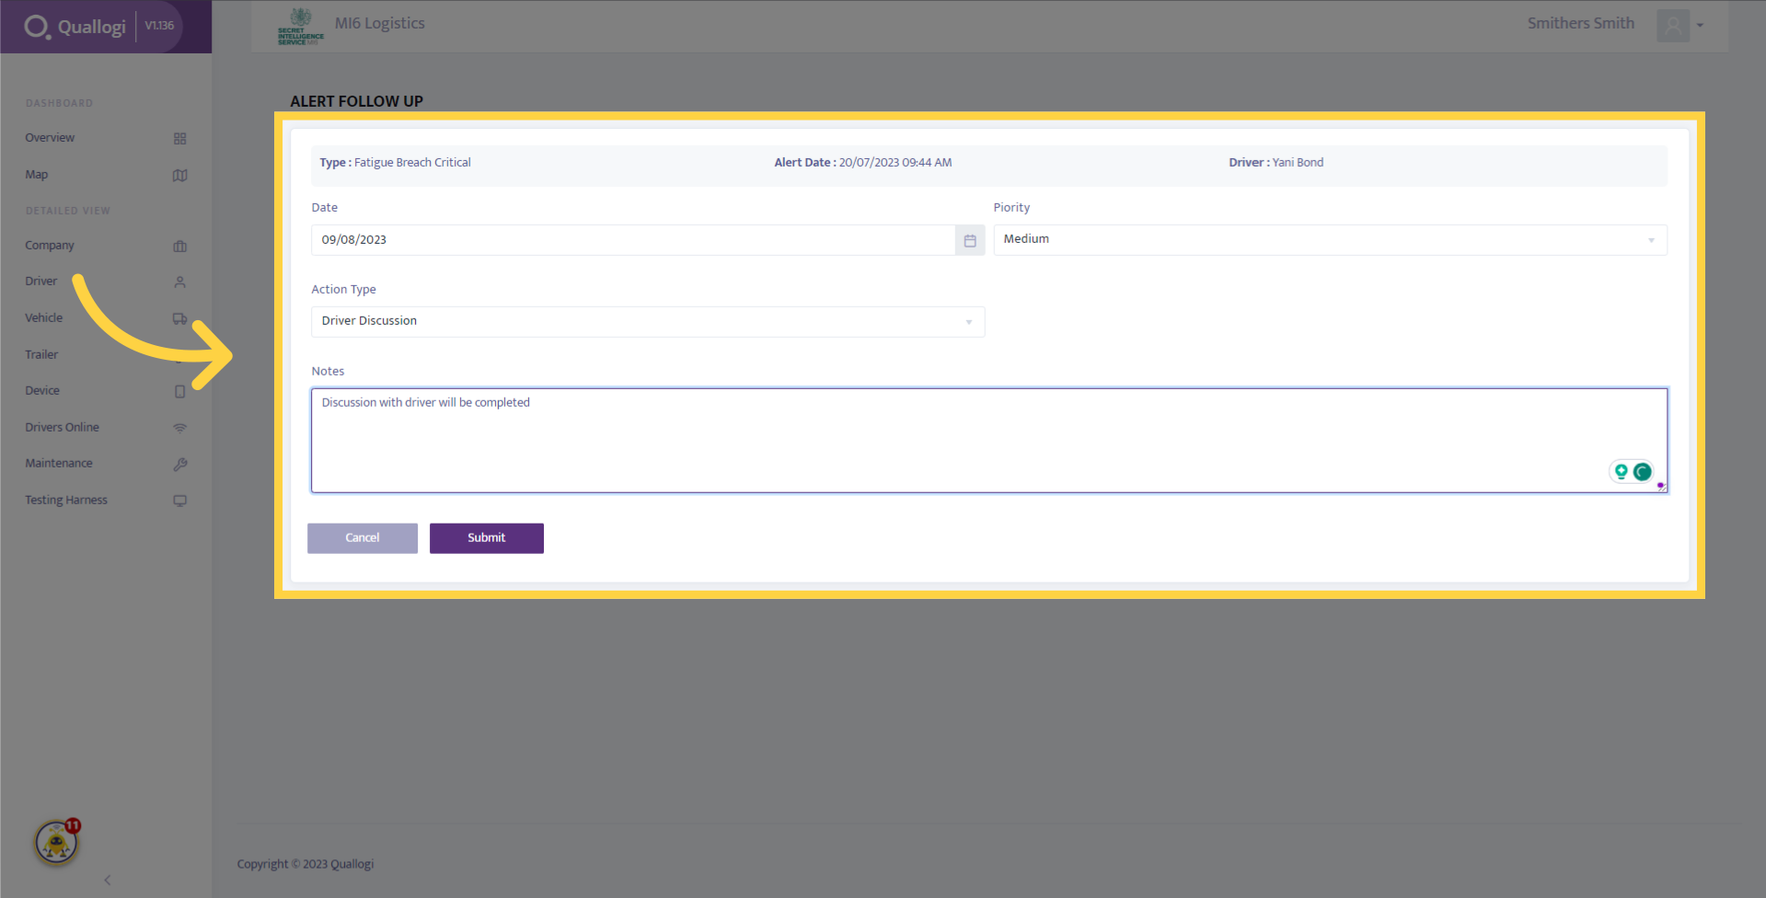Click the alert date 20/07/2023 09:44 AM
Screen dimensions: 1766x898
point(895,163)
